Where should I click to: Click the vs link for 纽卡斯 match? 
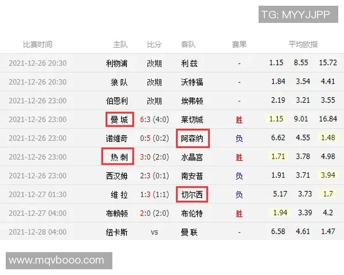coord(154,232)
